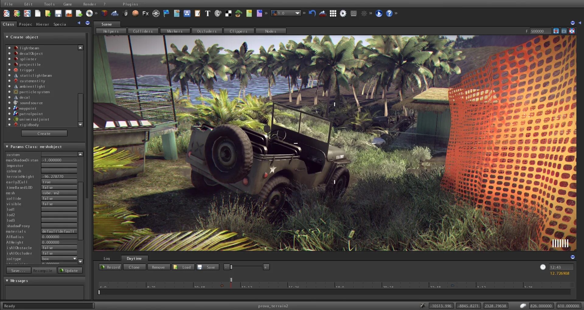The height and width of the screenshot is (310, 584).
Task: Toggle the Occluders display button
Action: pos(207,31)
